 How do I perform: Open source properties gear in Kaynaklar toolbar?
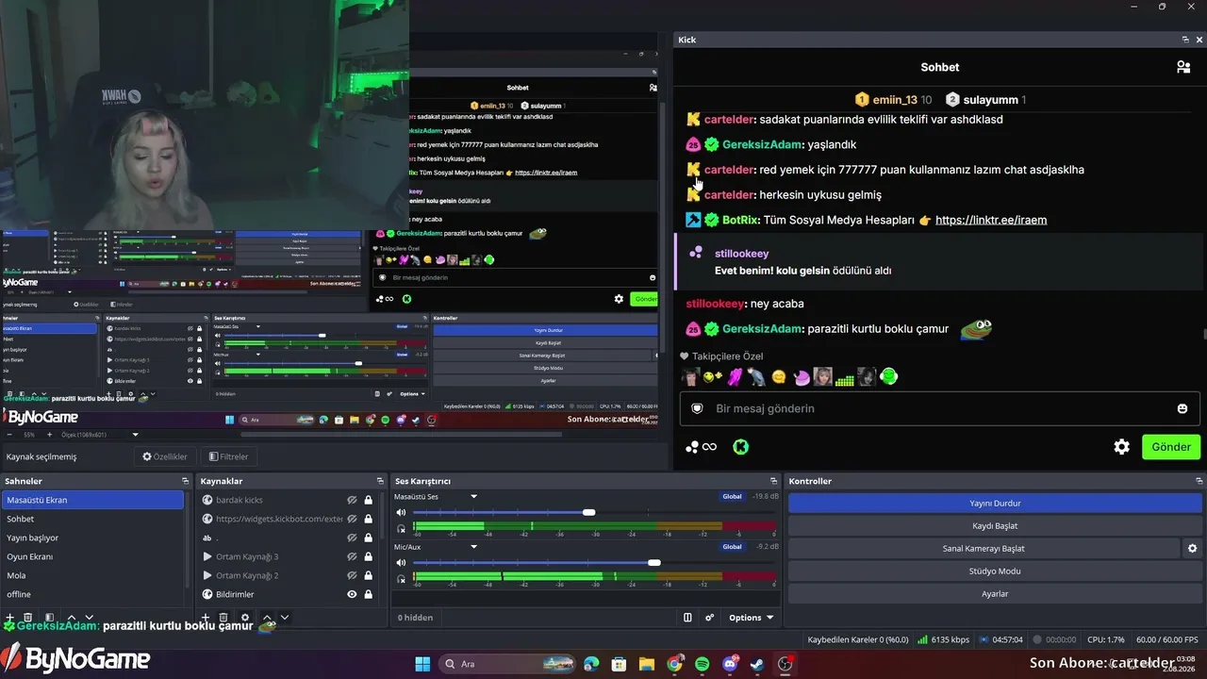pos(245,618)
